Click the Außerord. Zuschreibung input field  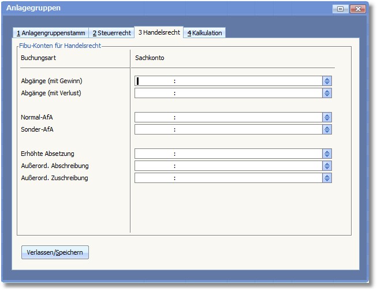[228, 178]
